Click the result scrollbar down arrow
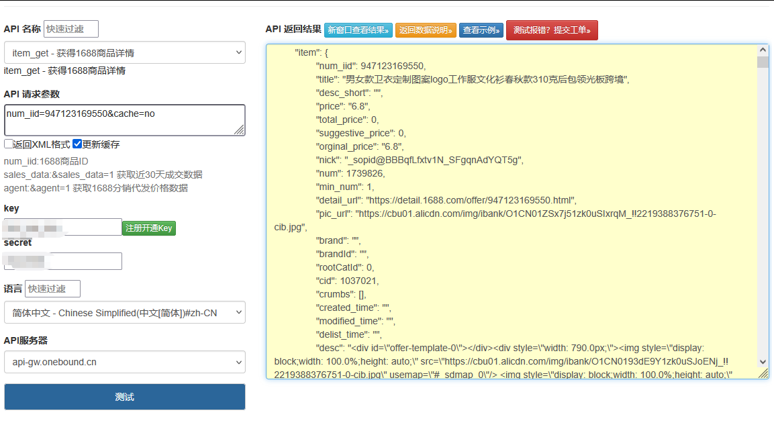 tap(763, 362)
